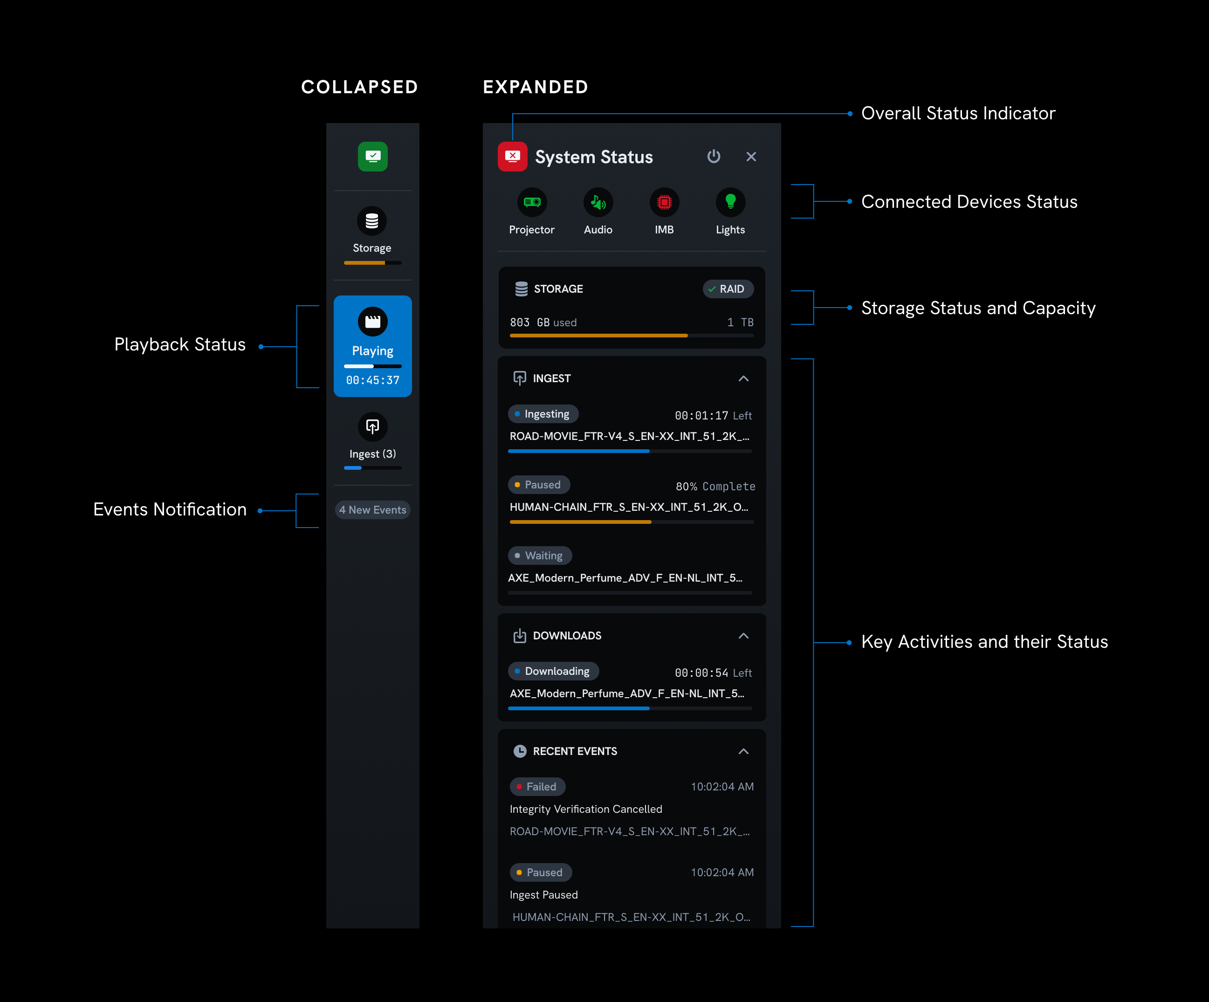1209x1002 pixels.
Task: Click the 1 TB capacity text
Action: pos(741,323)
